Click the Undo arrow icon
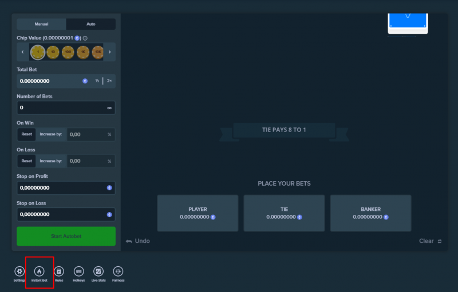The image size is (458, 292). pos(129,241)
